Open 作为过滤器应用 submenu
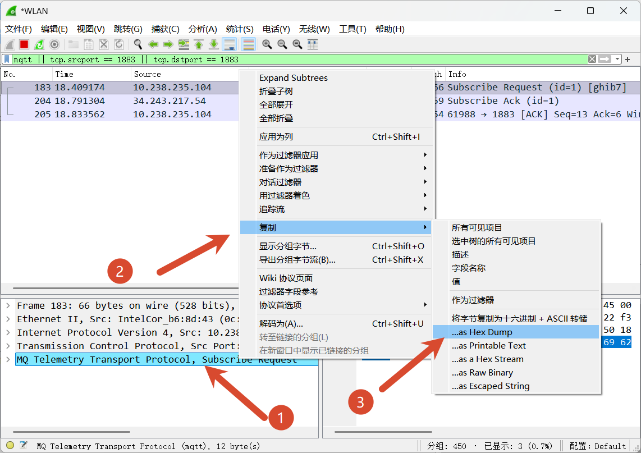Viewport: 641px width, 453px height. (x=336, y=155)
